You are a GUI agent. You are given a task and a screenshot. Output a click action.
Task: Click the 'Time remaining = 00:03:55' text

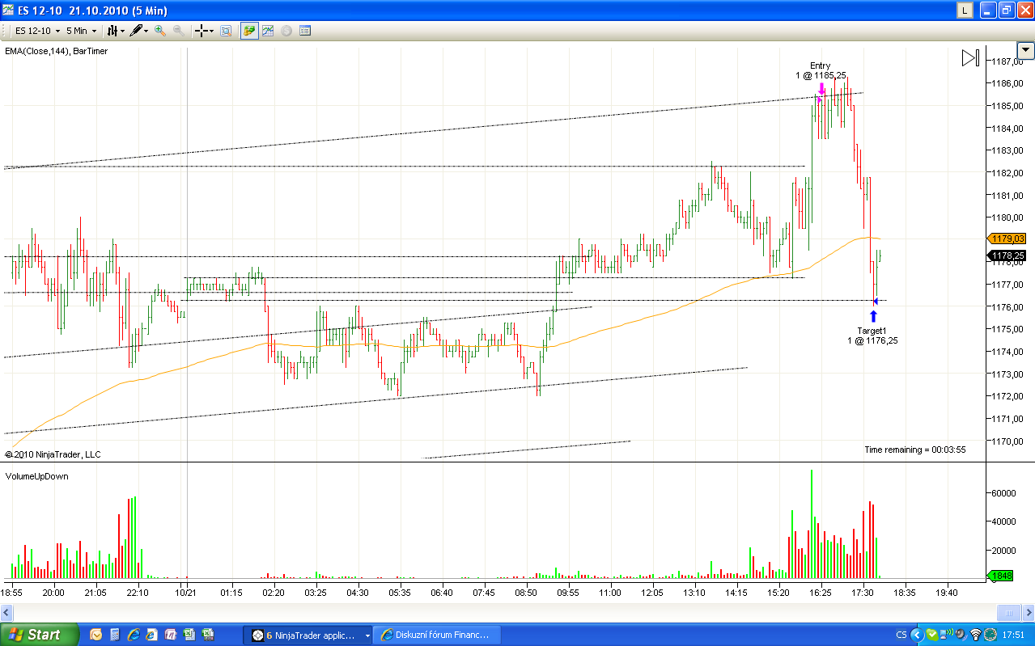914,450
